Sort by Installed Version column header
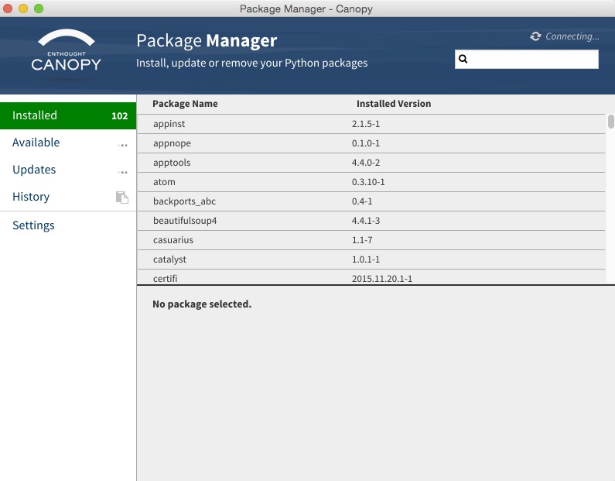615x481 pixels. [x=394, y=104]
